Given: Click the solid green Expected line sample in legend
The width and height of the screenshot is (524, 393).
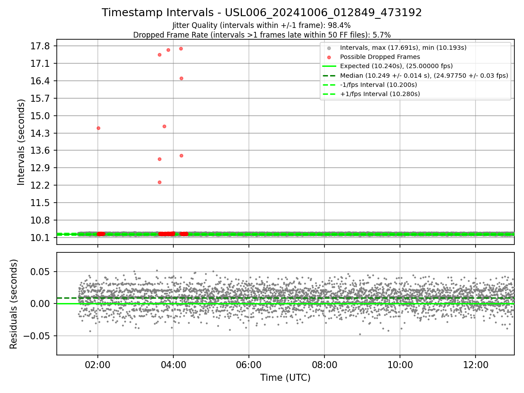Looking at the screenshot, I should coord(329,66).
